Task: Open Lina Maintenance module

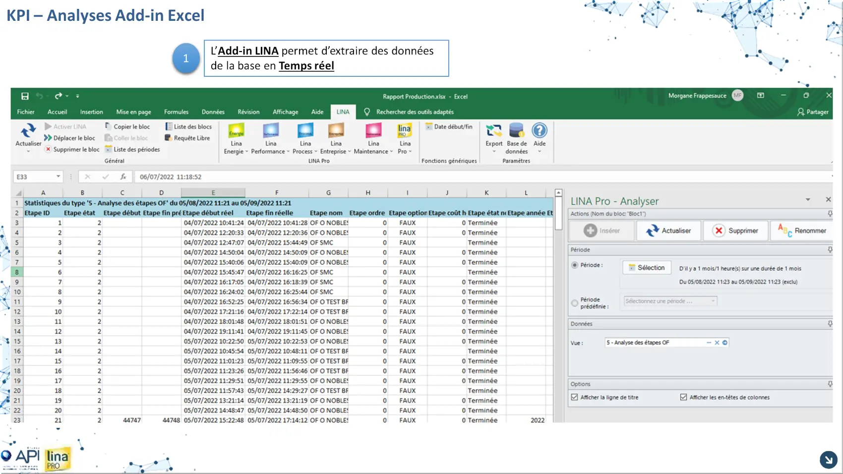Action: pyautogui.click(x=373, y=139)
